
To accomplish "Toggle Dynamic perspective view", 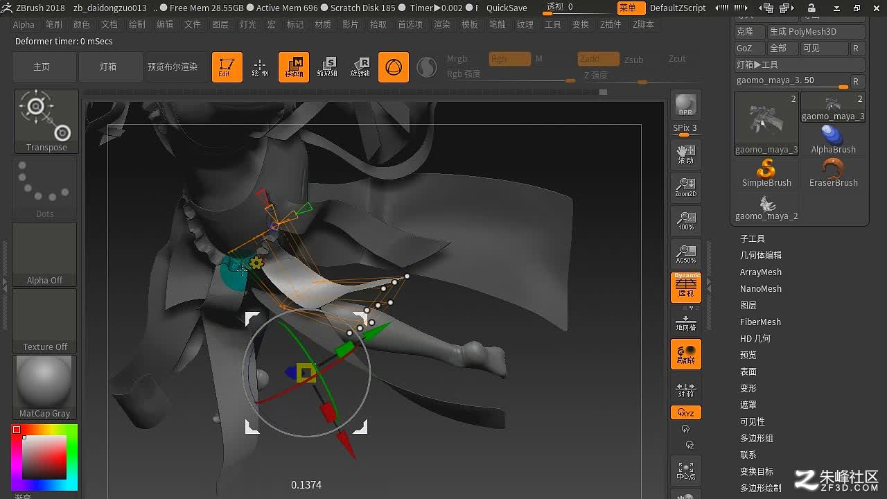I will click(686, 287).
